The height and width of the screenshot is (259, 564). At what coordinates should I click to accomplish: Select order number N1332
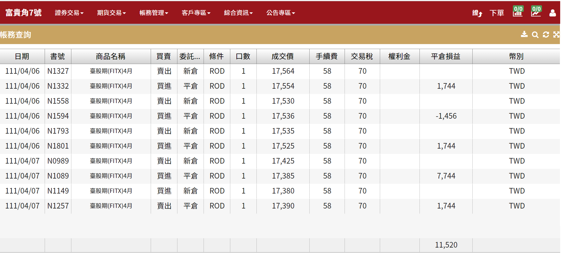[58, 86]
